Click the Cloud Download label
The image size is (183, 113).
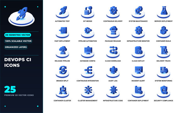click(x=113, y=61)
